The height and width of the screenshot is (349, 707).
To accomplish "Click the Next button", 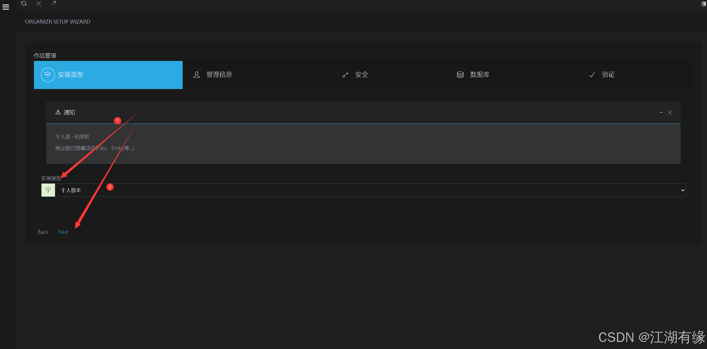I will [x=63, y=232].
